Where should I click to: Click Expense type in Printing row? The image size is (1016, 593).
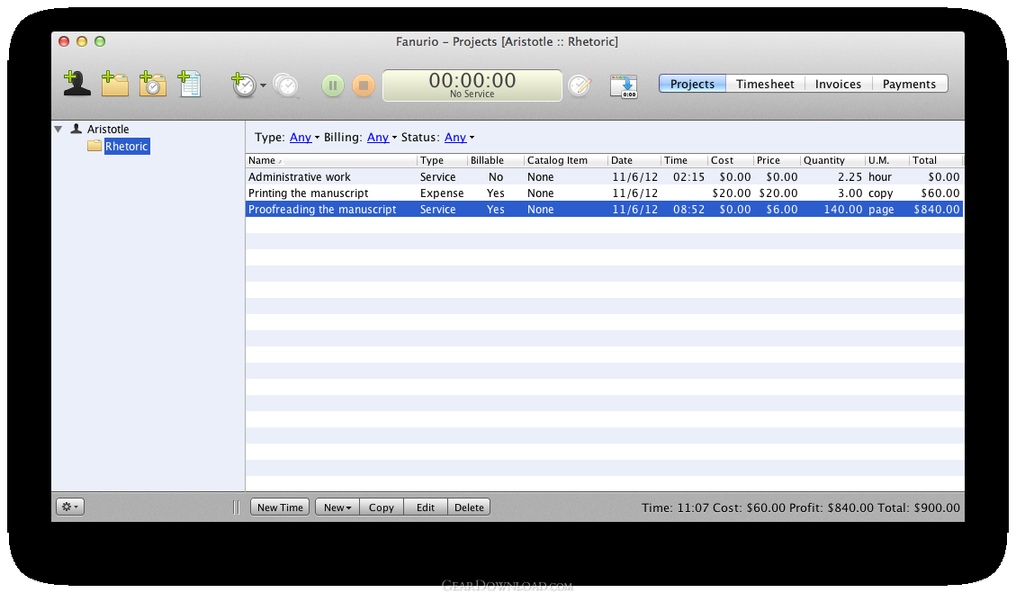442,193
